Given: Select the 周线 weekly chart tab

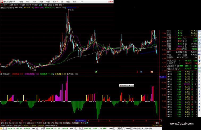Looking at the screenshot, I should pyautogui.click(x=45, y=5).
